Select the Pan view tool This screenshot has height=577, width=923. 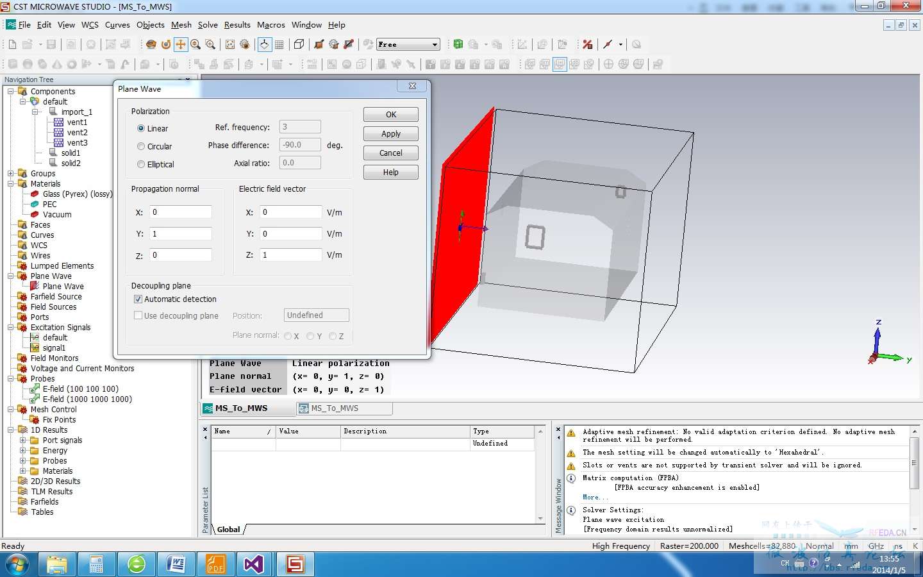tap(181, 44)
